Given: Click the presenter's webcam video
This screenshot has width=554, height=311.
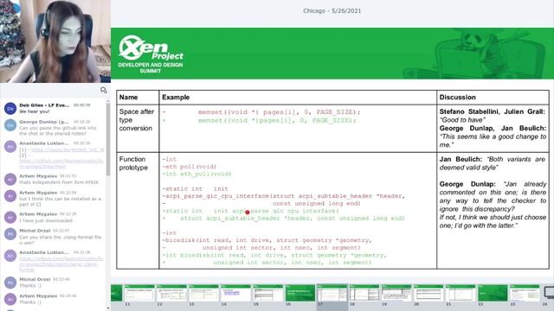Looking at the screenshot, I should [x=55, y=41].
